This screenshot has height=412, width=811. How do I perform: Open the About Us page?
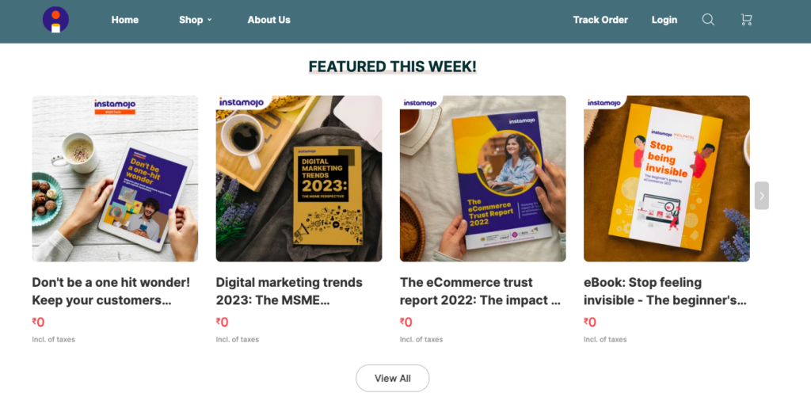pos(268,20)
